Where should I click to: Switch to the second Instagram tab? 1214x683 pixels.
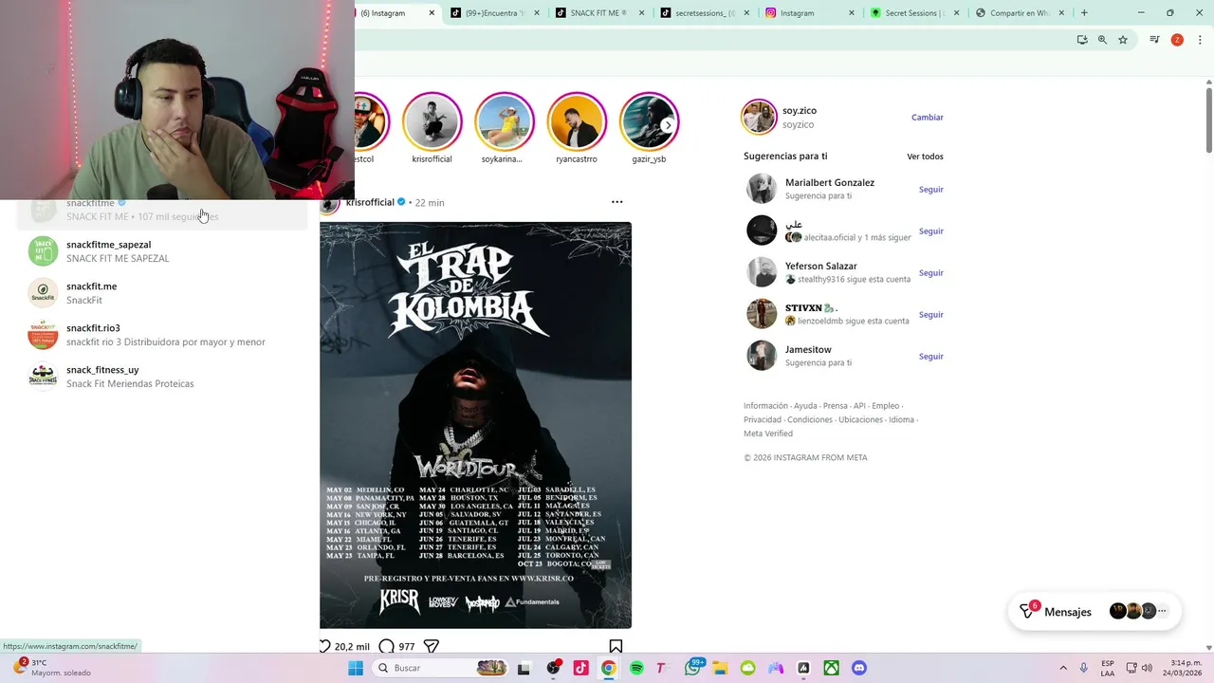(808, 12)
